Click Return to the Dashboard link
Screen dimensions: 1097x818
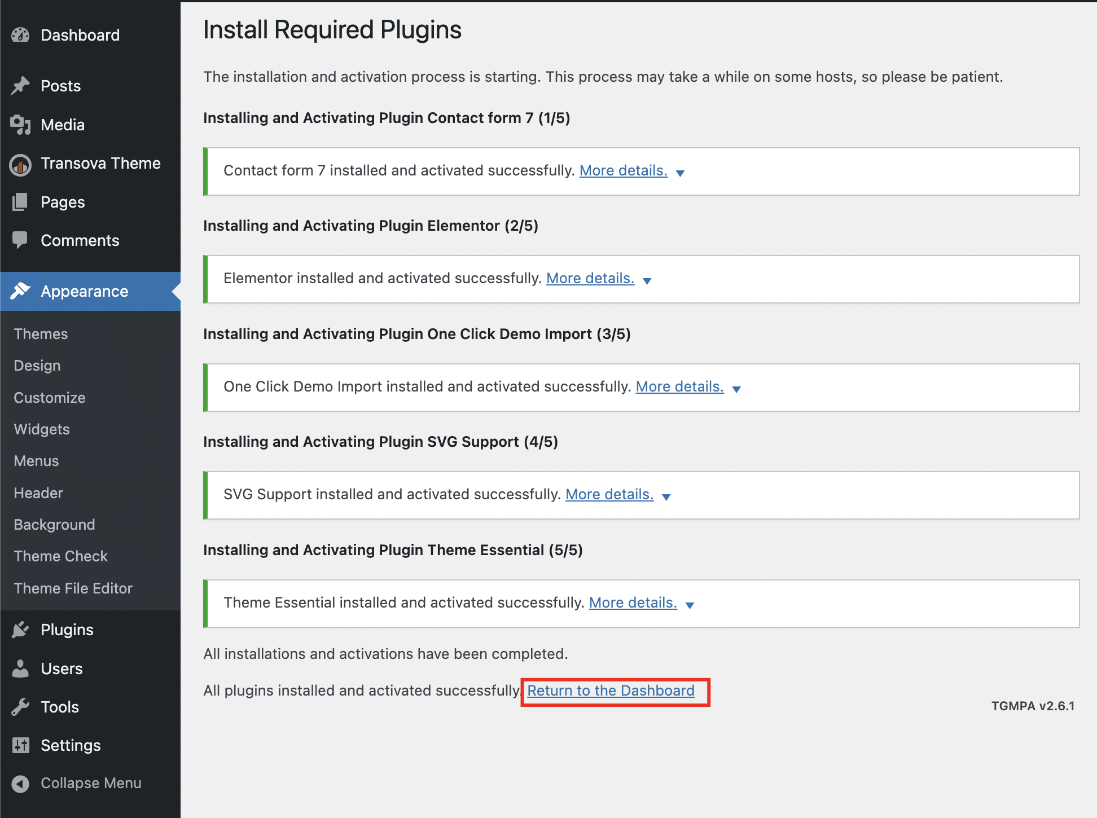coord(611,691)
